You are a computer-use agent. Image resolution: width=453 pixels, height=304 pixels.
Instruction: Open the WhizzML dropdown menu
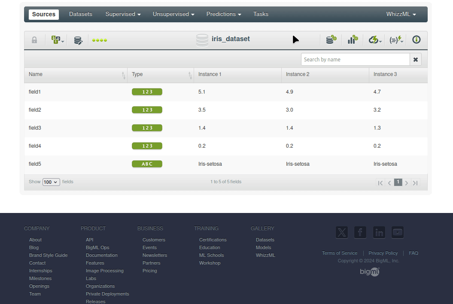[401, 14]
